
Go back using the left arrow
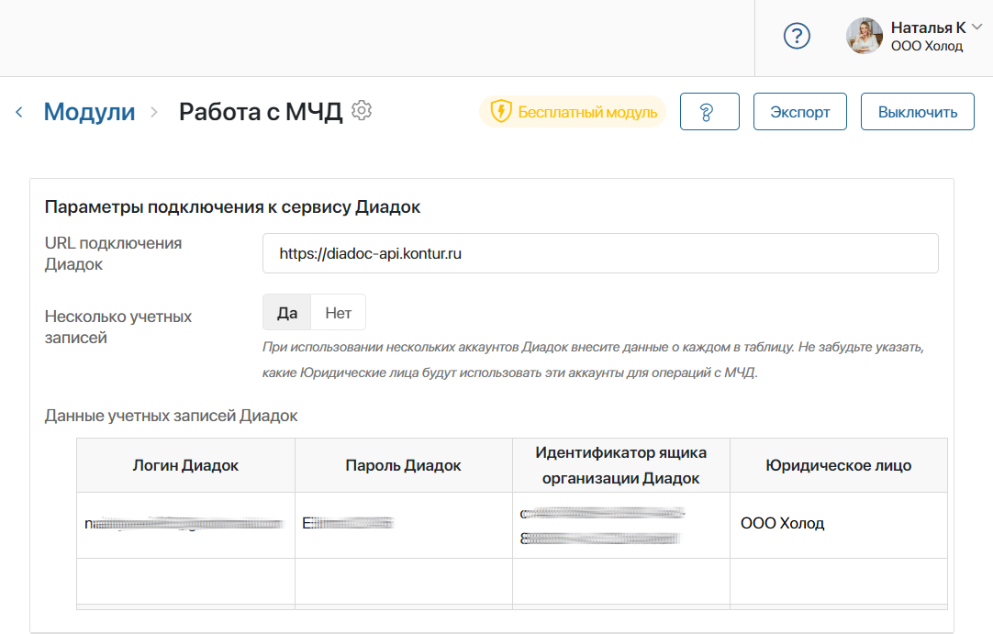point(18,112)
